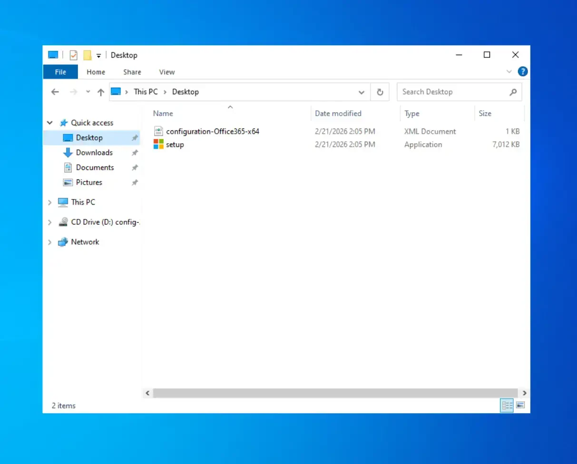Navigate back with the back arrow
The image size is (577, 464).
[55, 91]
